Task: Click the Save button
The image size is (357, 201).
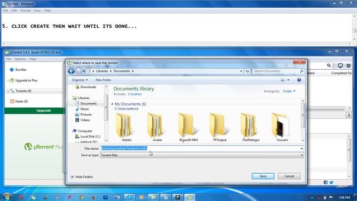Action: click(263, 176)
